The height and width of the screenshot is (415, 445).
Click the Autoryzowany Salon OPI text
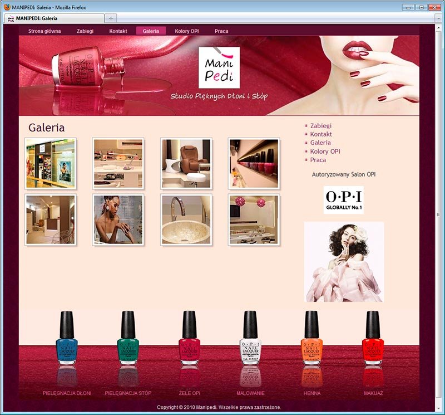tap(344, 174)
